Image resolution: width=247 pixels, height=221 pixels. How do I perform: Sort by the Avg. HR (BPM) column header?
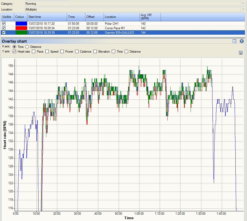[150, 17]
